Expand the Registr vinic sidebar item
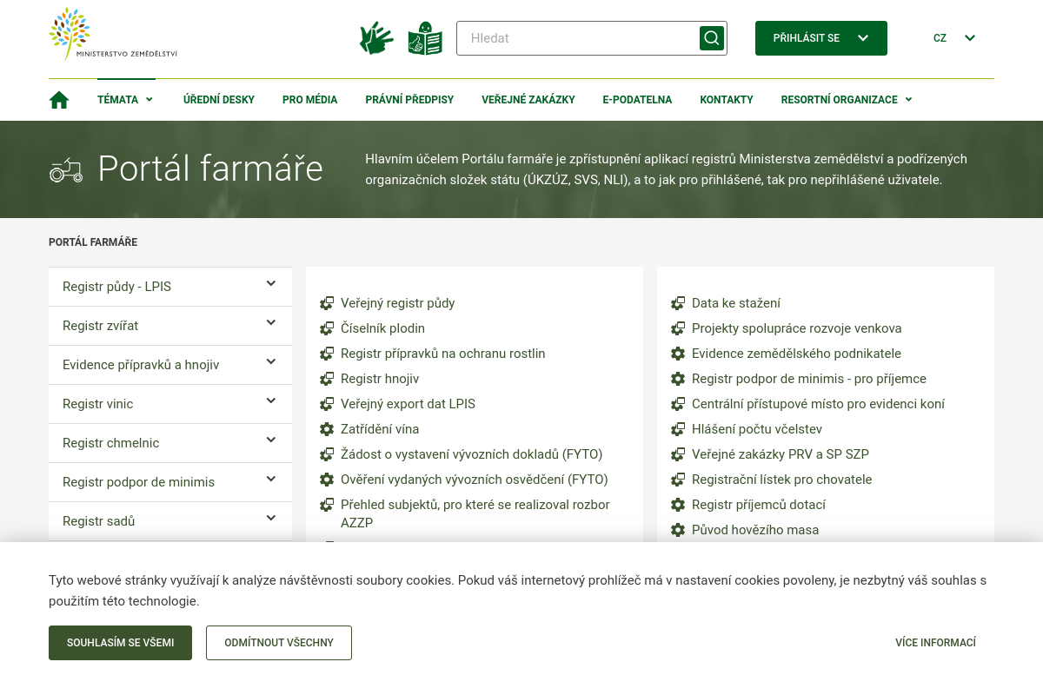Image resolution: width=1043 pixels, height=695 pixels. pyautogui.click(x=271, y=401)
